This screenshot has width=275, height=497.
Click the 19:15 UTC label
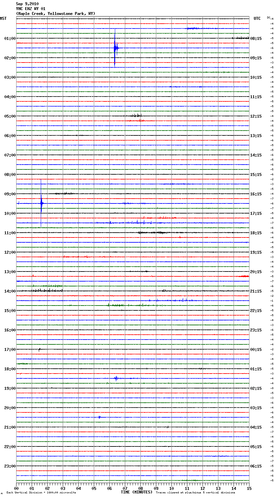tap(256, 252)
